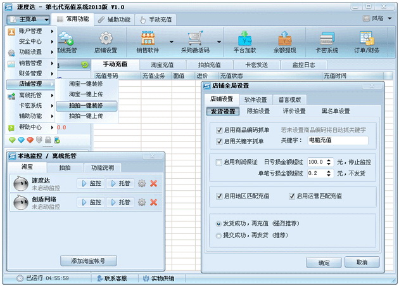This screenshot has width=399, height=286.
Task: Open the 风格 style dropdown
Action: [377, 18]
